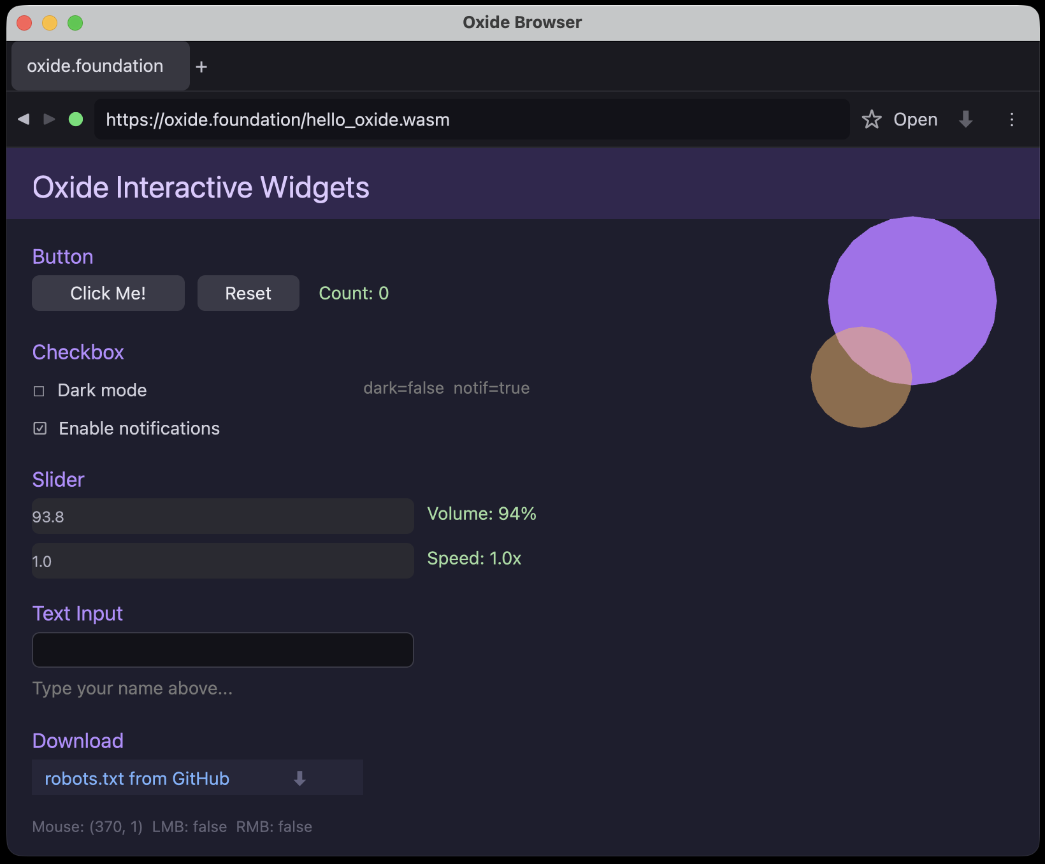Uncheck the Enable notifications checkbox
This screenshot has width=1045, height=864.
tap(40, 428)
